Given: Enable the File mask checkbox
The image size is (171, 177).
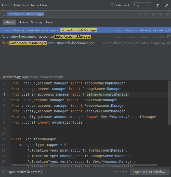Looking at the screenshot, I should (113, 5).
